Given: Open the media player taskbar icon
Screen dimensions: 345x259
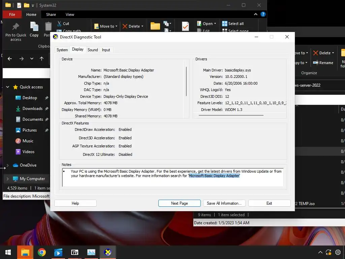Looking at the screenshot, I should point(58,252).
